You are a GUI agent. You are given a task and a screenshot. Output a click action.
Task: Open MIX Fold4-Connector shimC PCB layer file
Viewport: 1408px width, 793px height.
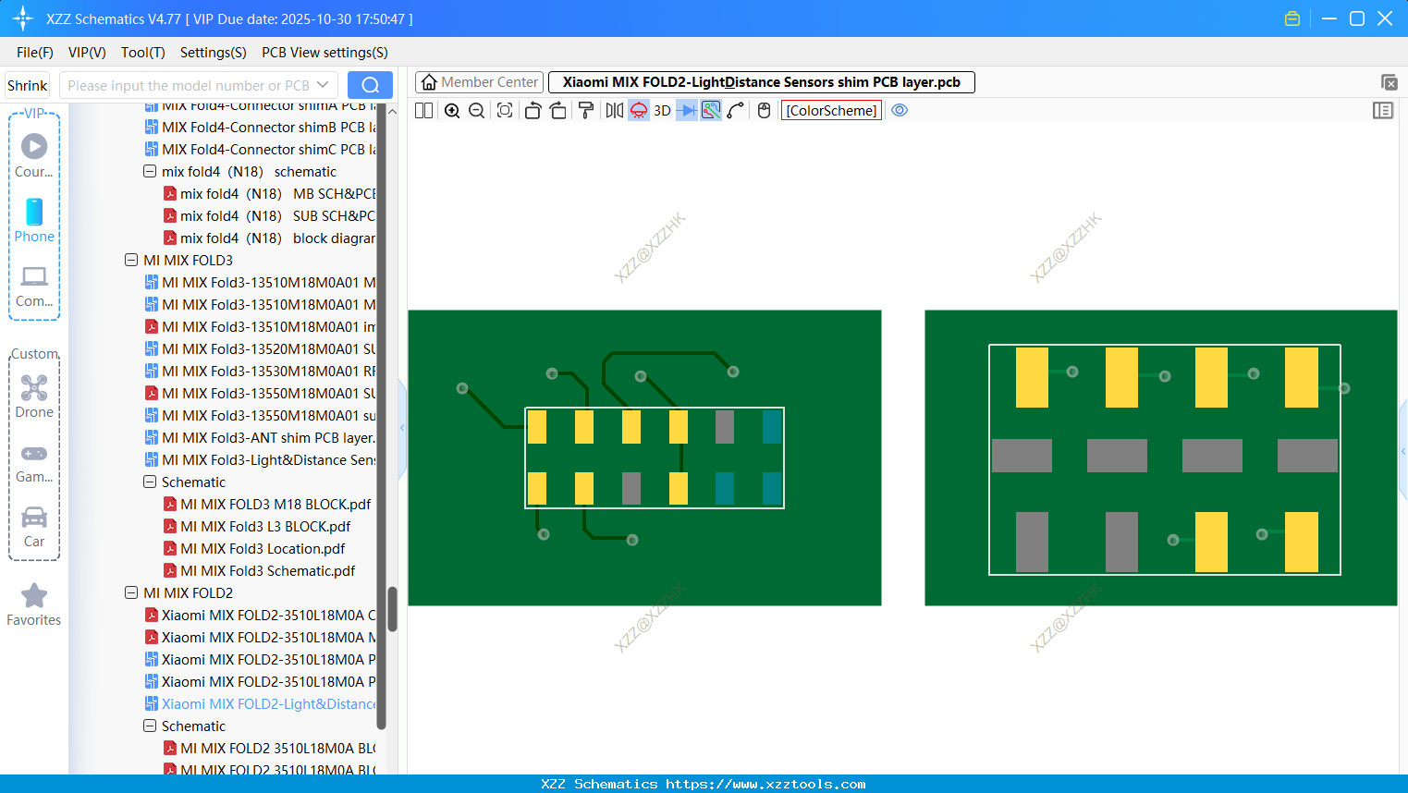pyautogui.click(x=261, y=150)
